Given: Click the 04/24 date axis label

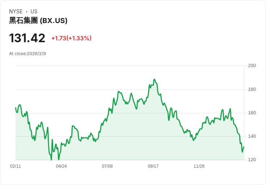Looking at the screenshot, I should pyautogui.click(x=61, y=166).
